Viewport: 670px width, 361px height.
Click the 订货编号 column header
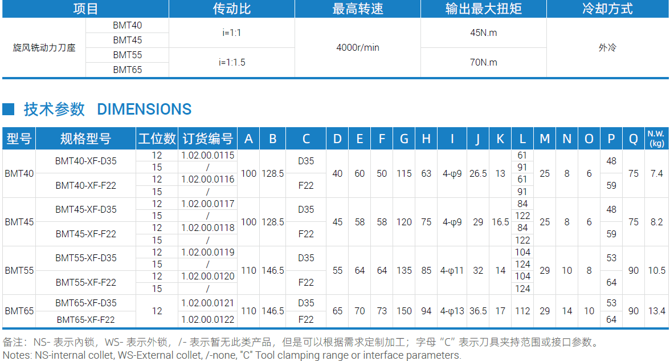207,139
